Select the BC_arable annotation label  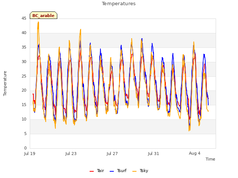[44, 16]
